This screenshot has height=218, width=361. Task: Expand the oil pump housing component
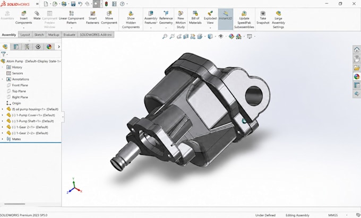[3, 109]
